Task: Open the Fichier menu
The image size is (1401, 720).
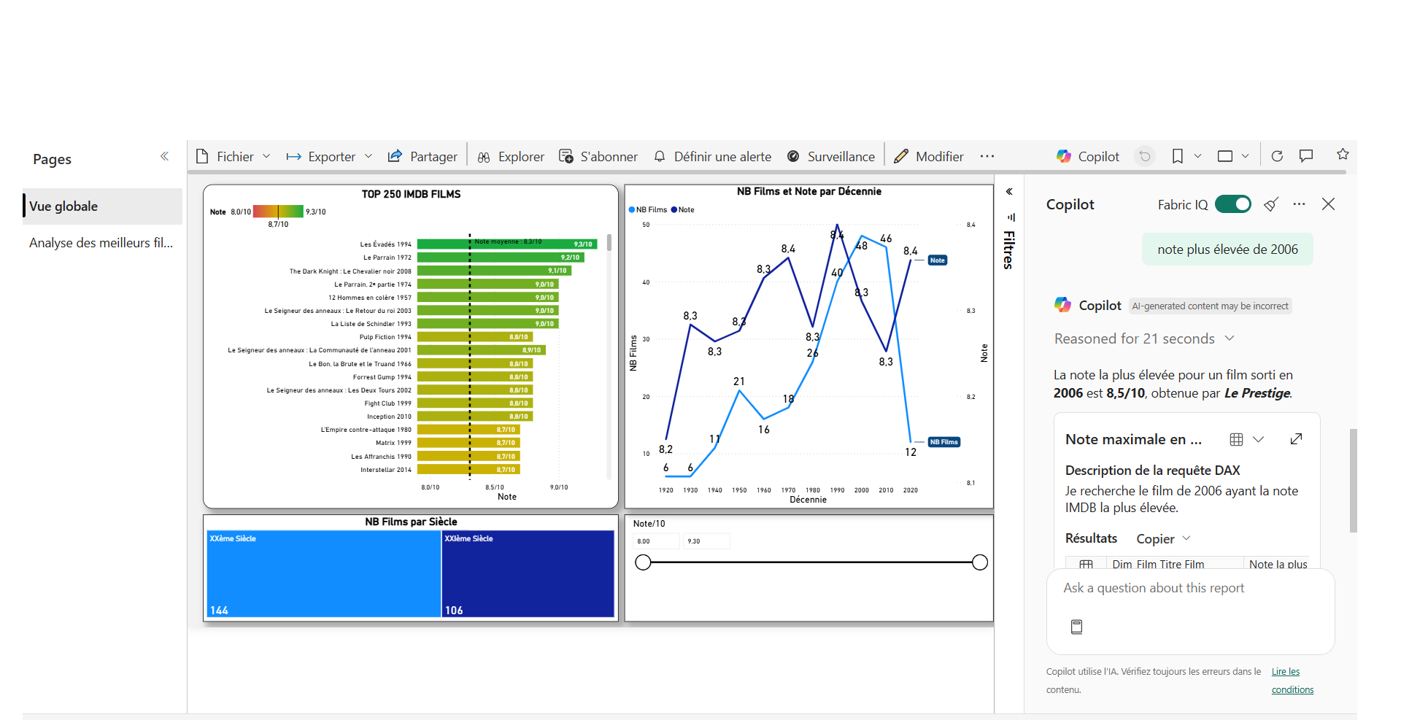Action: (234, 156)
